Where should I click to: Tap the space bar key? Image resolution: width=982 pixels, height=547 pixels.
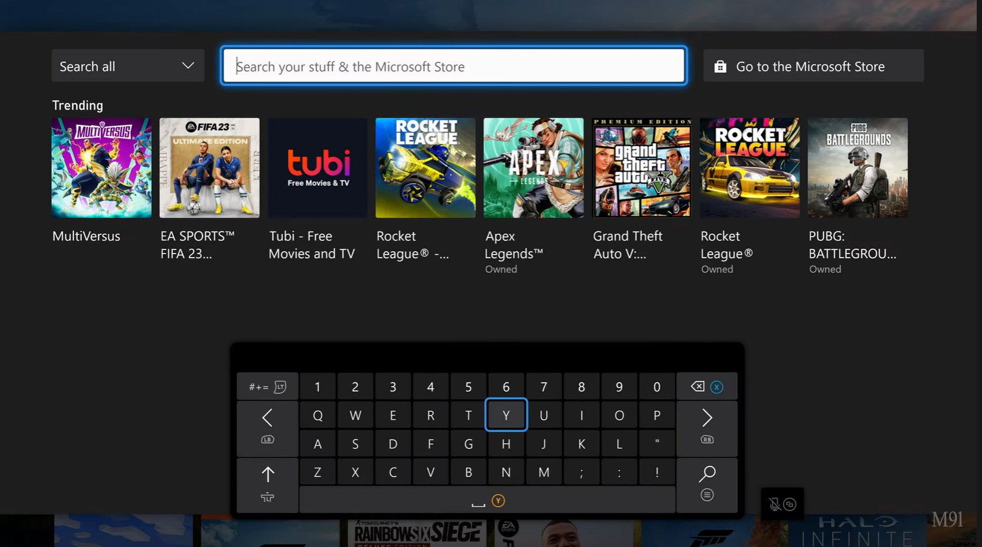click(487, 500)
